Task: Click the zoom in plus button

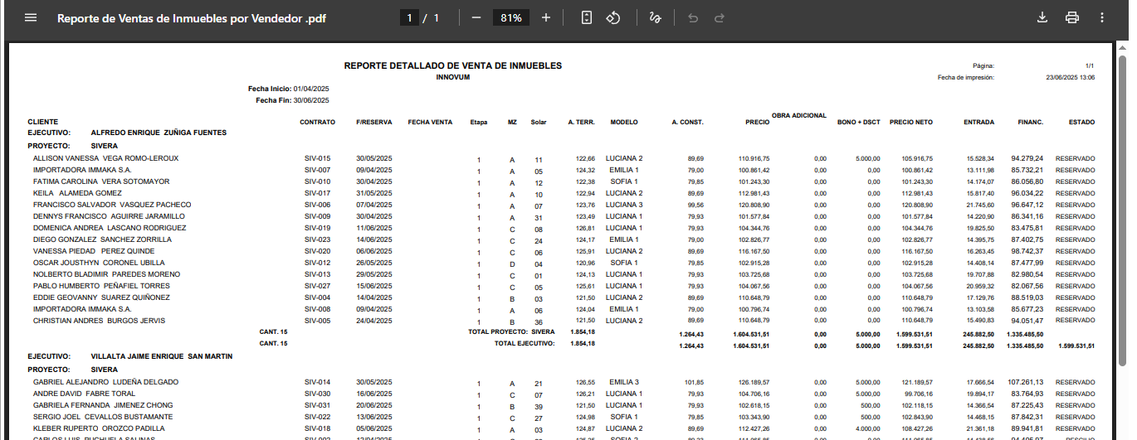Action: [x=545, y=17]
